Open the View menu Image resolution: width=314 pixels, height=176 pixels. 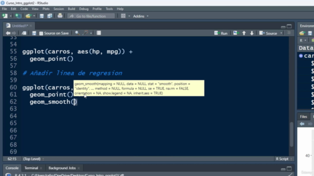tap(35, 9)
